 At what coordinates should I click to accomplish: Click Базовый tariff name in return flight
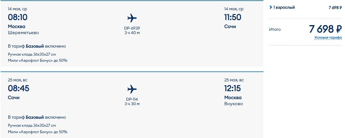35,117
